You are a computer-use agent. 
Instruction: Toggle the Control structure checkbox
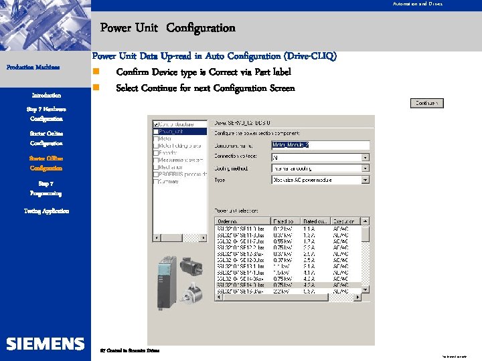(156, 124)
